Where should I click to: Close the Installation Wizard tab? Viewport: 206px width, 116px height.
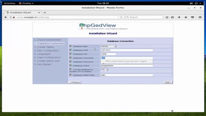[x=39, y=13]
